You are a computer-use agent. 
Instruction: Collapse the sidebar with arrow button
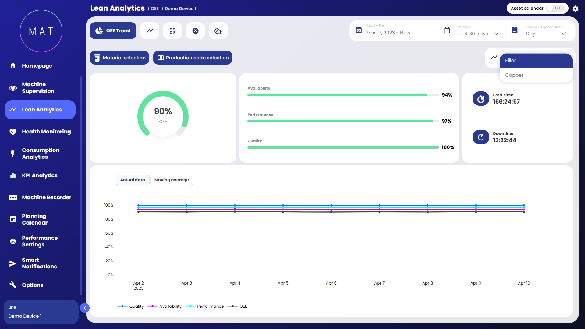click(85, 308)
